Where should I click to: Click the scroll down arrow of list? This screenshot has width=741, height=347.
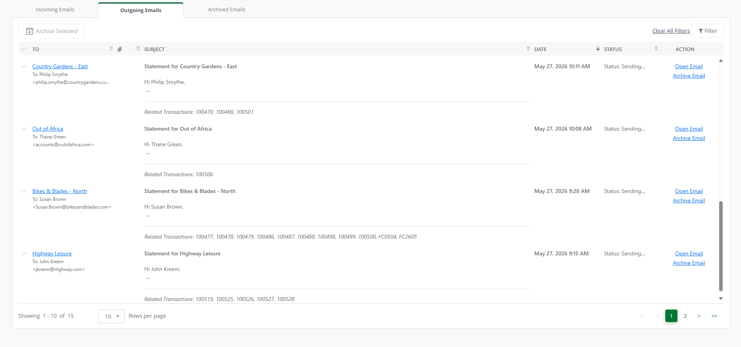(x=721, y=298)
